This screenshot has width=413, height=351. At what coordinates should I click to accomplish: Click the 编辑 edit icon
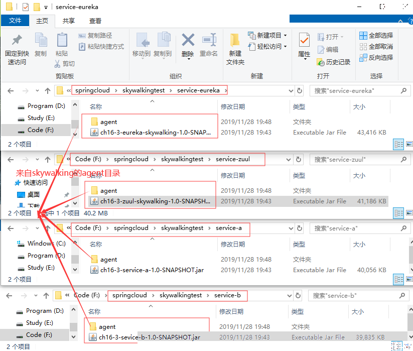pyautogui.click(x=321, y=50)
